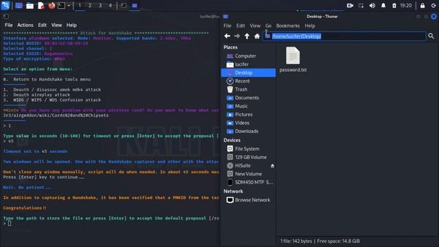
Task: Open the file manager launcher in the top panel
Action: pyautogui.click(x=29, y=5)
